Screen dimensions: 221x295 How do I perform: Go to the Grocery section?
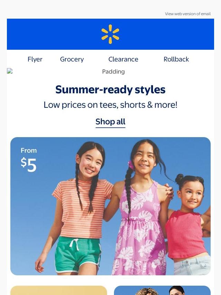coord(72,59)
